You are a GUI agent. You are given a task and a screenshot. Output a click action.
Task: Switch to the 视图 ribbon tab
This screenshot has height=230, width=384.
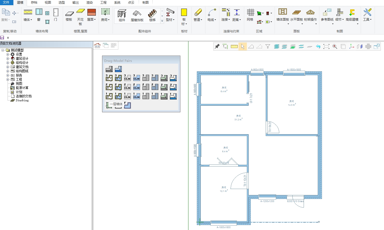[x=48, y=2]
